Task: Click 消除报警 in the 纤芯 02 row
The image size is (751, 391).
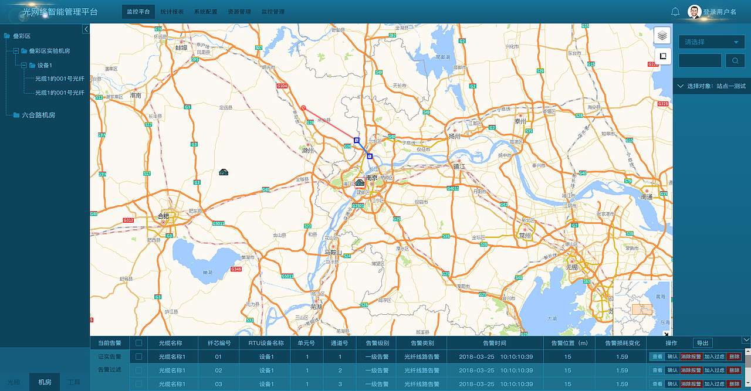Action: pos(691,370)
